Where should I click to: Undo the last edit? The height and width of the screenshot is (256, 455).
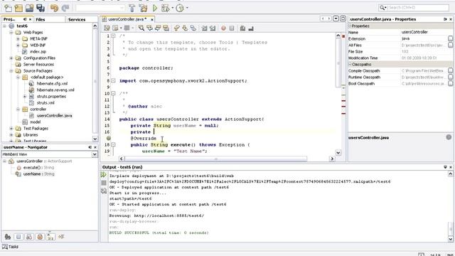point(54,8)
